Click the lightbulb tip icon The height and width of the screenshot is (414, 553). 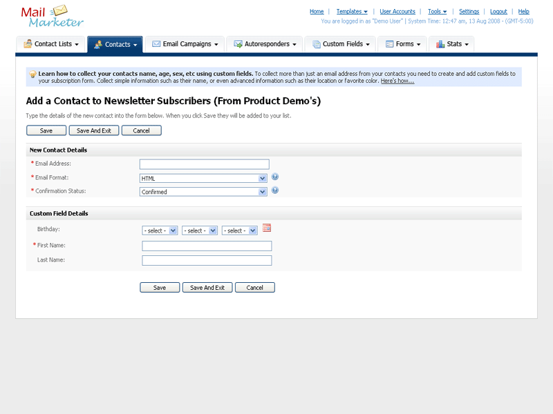(32, 74)
